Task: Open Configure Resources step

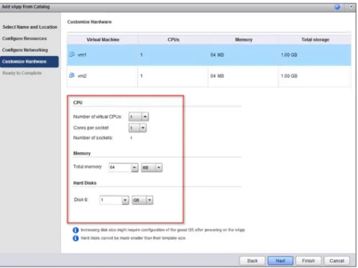Action: (x=24, y=39)
